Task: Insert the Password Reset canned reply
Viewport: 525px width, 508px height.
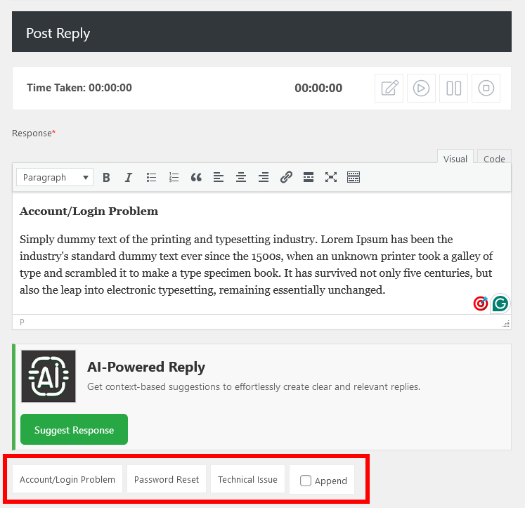Action: click(x=167, y=480)
